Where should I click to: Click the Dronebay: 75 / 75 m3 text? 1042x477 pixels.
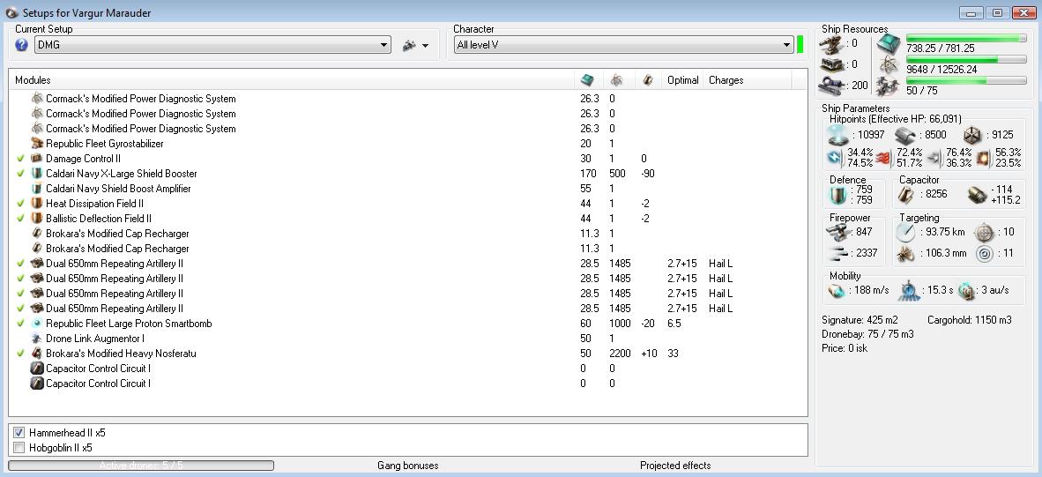tap(867, 334)
